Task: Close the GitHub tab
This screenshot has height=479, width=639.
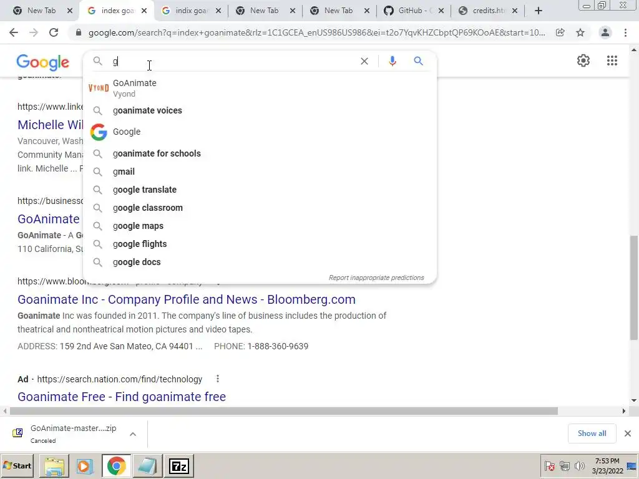Action: point(441,11)
